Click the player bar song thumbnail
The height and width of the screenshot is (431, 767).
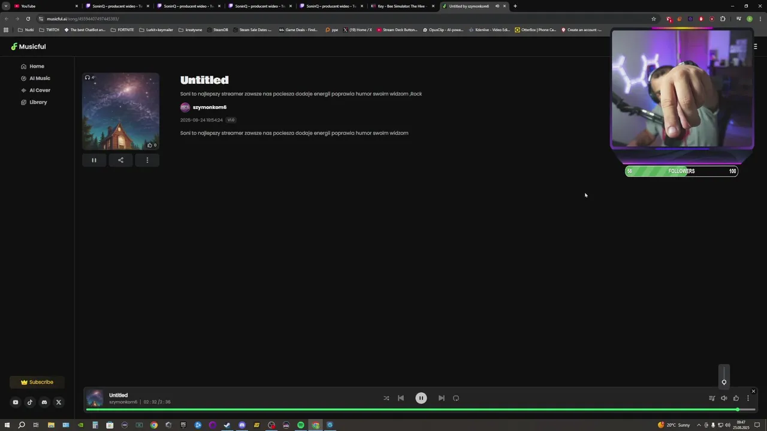click(x=95, y=398)
